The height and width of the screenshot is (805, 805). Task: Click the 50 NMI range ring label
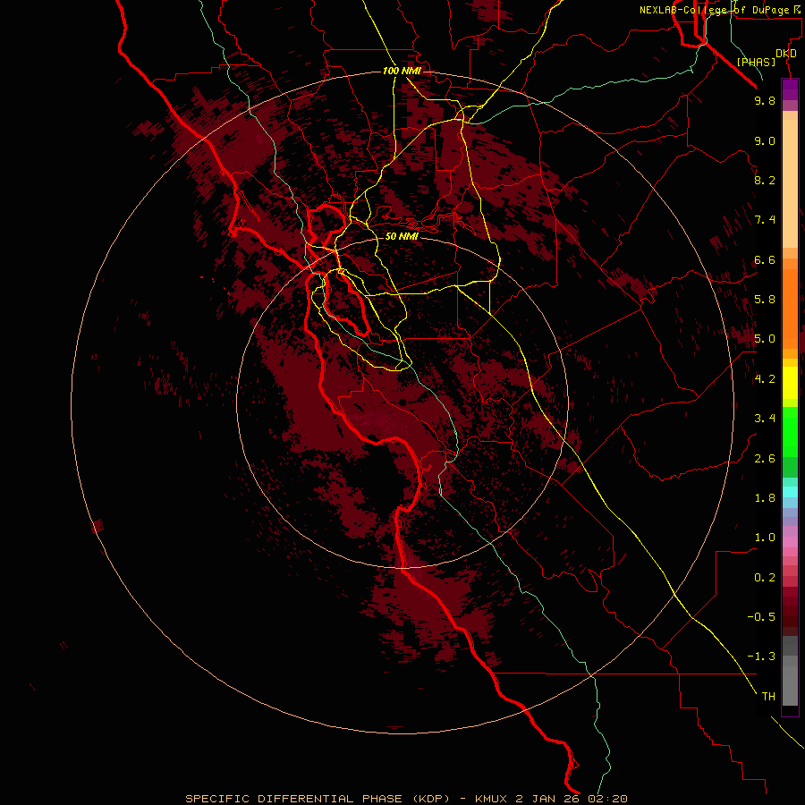click(402, 236)
